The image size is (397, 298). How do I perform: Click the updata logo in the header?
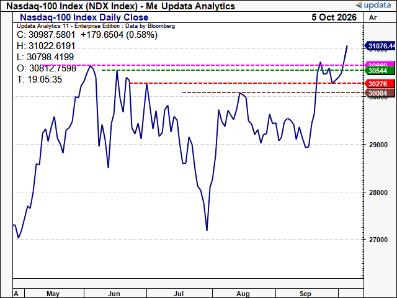[x=373, y=5]
